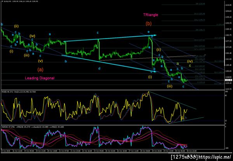Click the upper cyan triangle trendline arrow
Image resolution: width=233 pixels, height=161 pixels.
click(110, 38)
